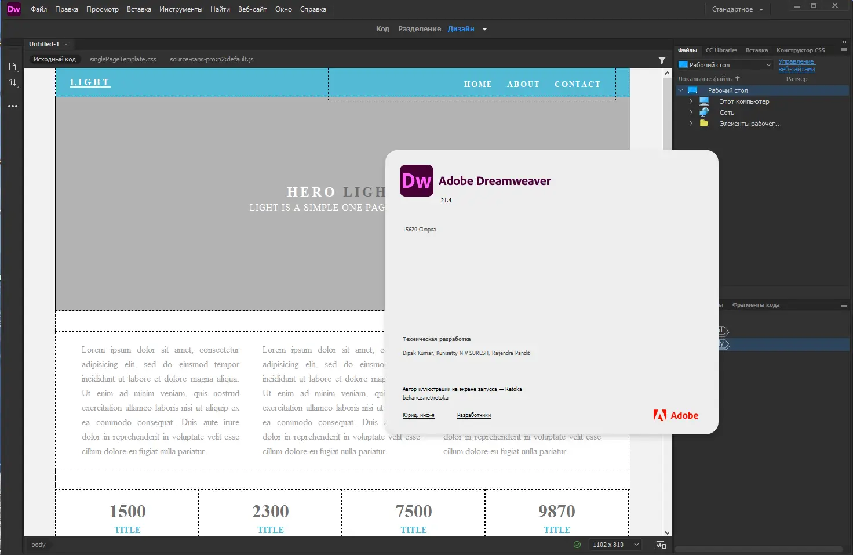This screenshot has height=555, width=853.
Task: Click the LIGHT logo link on page
Action: coord(90,82)
